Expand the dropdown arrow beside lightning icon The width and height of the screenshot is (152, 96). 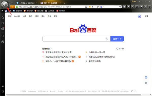[x=95, y=7]
